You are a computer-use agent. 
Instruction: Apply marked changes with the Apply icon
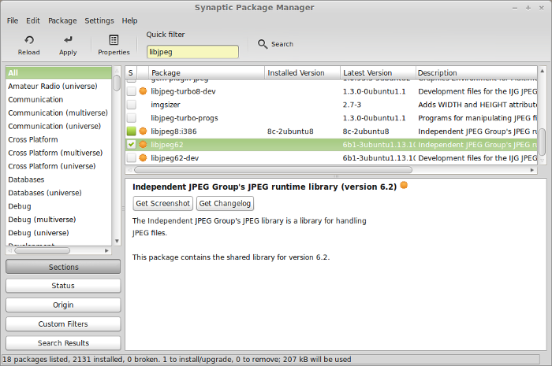coord(68,39)
